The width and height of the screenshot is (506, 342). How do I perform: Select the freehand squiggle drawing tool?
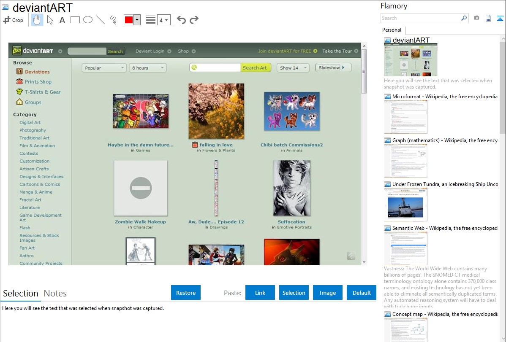click(x=113, y=20)
